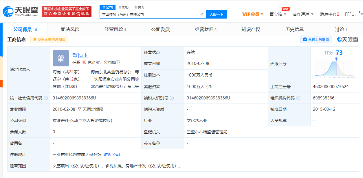The width and height of the screenshot is (363, 178).
Task: Clear the search box with the X icon
Action: tap(202, 14)
